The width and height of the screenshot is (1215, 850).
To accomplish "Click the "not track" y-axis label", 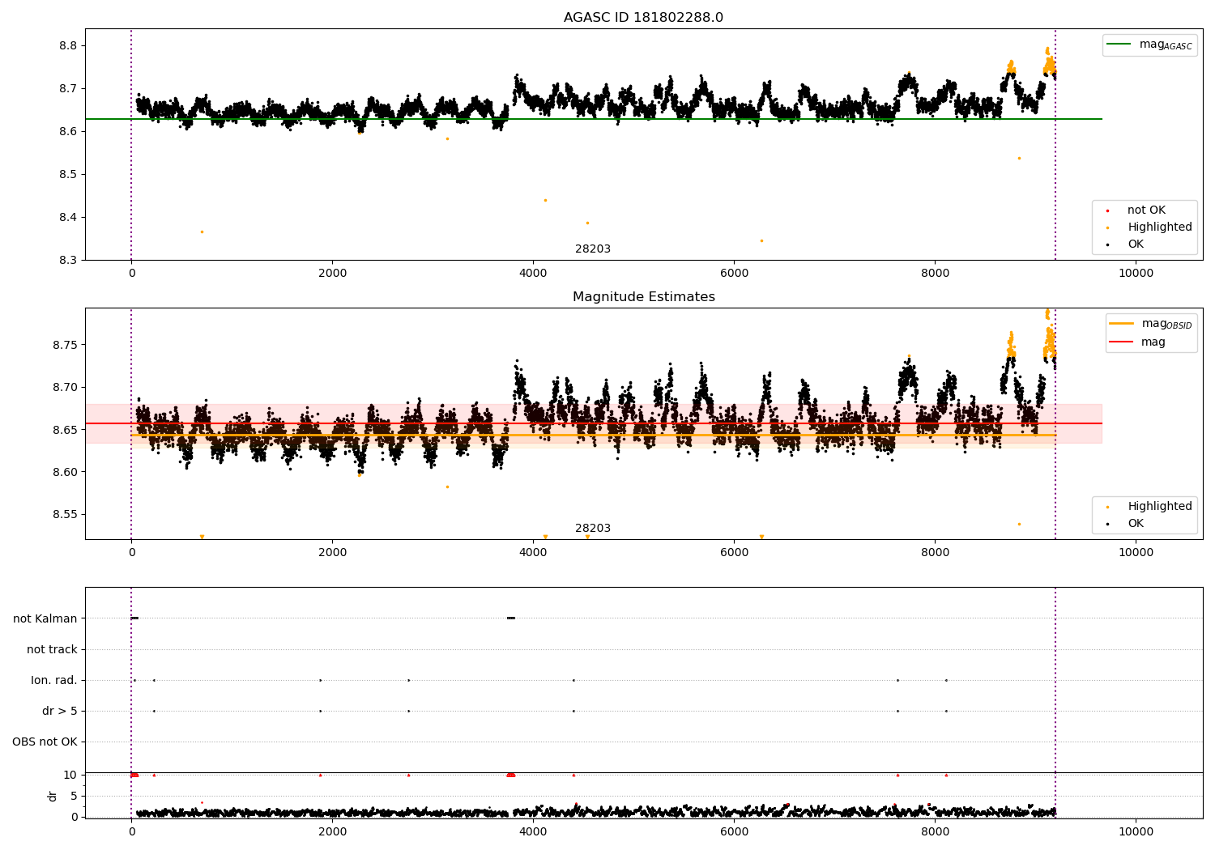I will pos(52,649).
